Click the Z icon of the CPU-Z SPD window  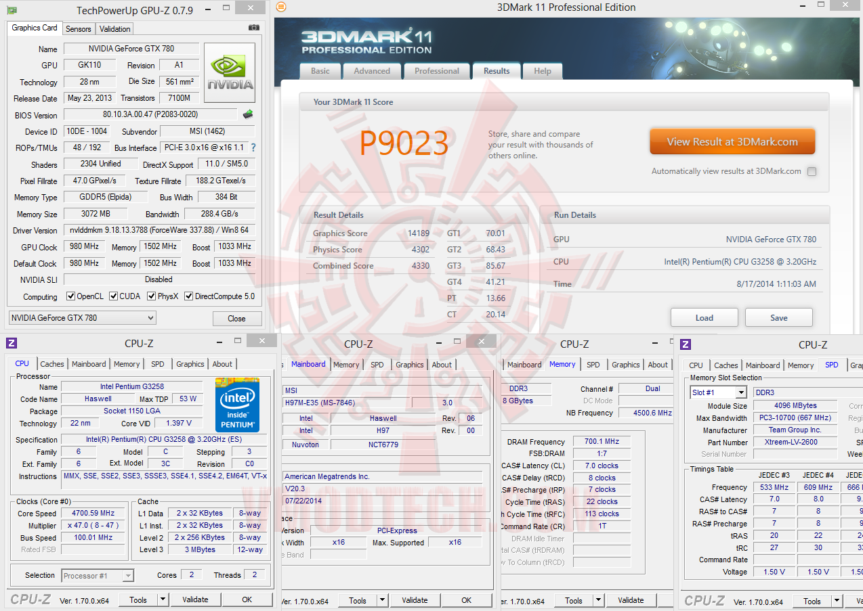click(x=686, y=344)
